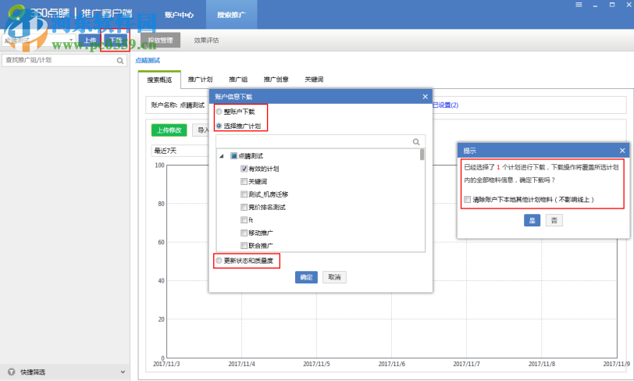Viewport: 634px width, 381px height.
Task: Open the 关键词 tab
Action: point(314,80)
